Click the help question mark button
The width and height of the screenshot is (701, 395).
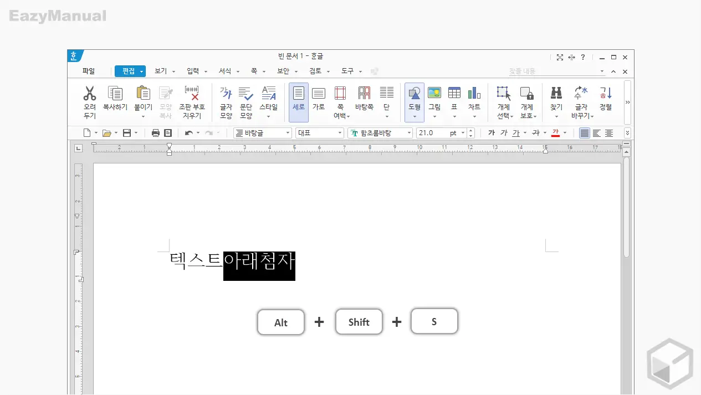tap(583, 57)
